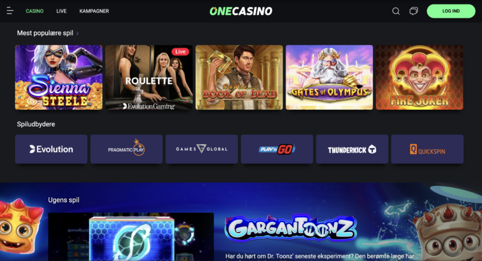Play the Gates of Olympus game

point(329,77)
